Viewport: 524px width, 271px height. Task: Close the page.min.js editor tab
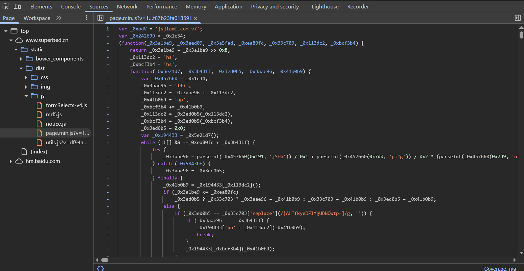pos(195,18)
